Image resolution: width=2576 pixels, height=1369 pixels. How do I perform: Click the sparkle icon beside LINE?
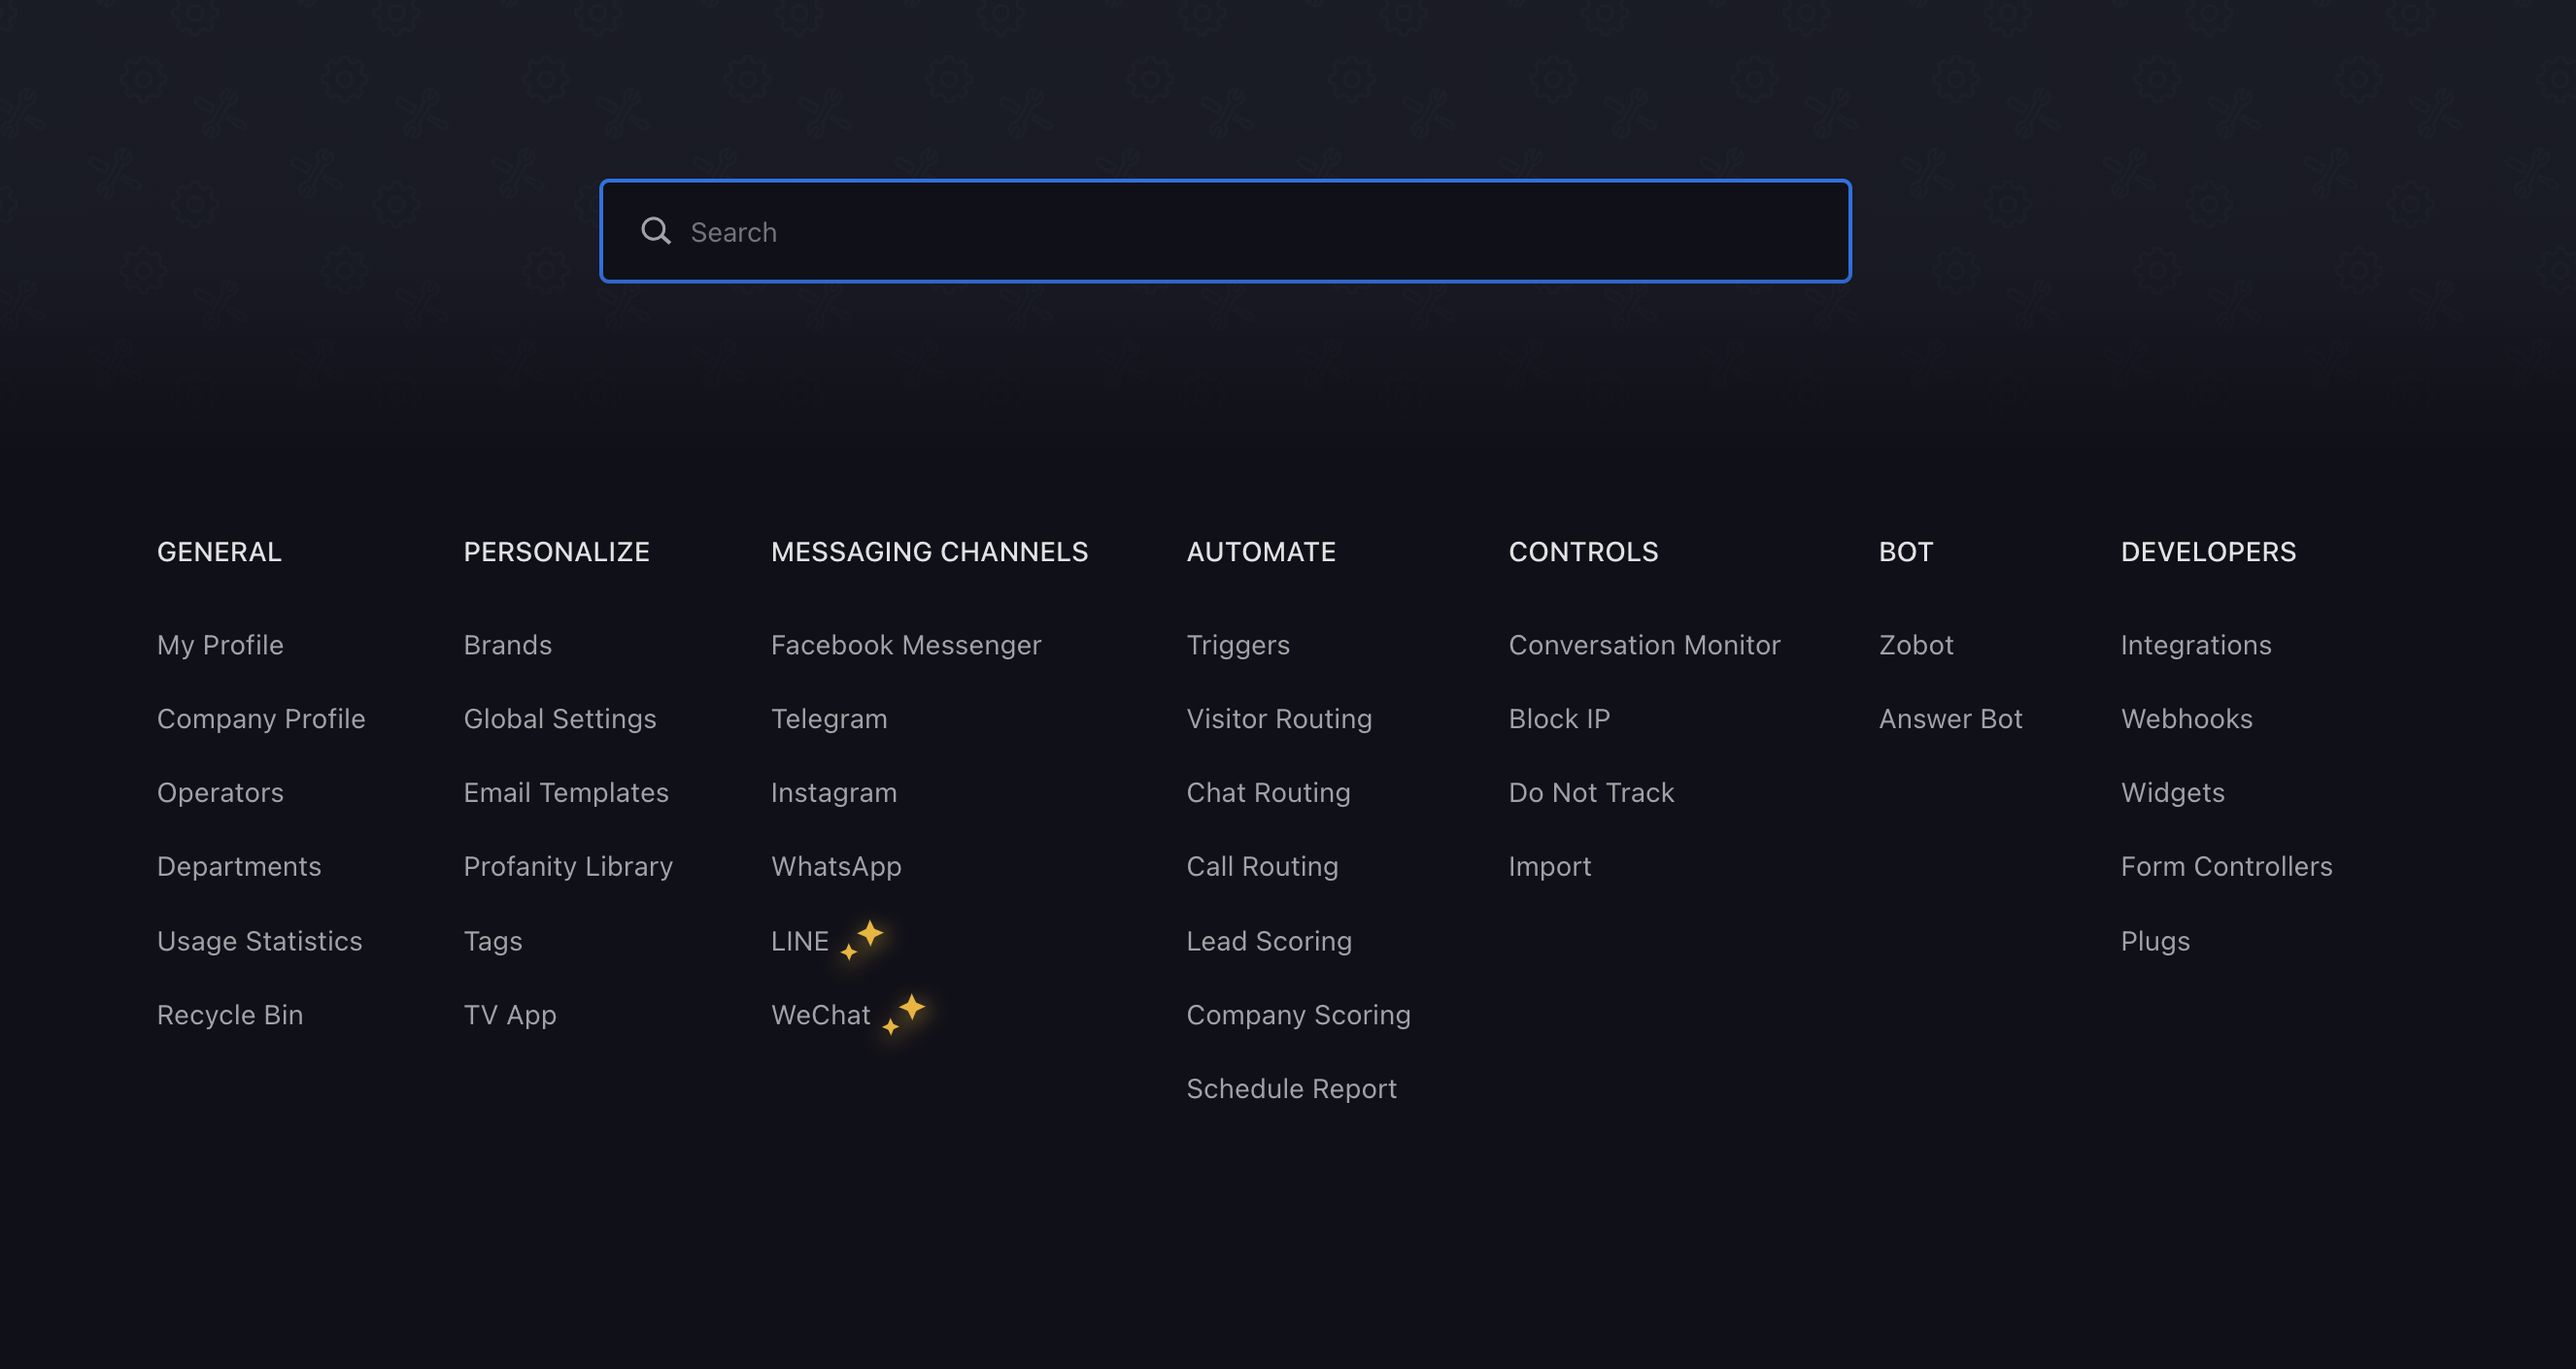[x=863, y=939]
